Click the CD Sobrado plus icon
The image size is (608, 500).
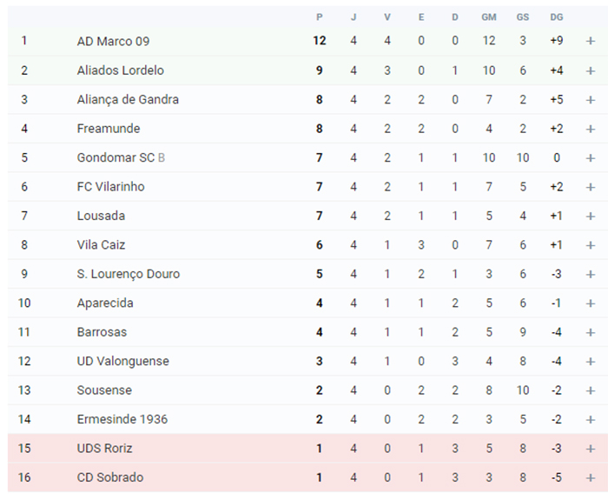590,478
